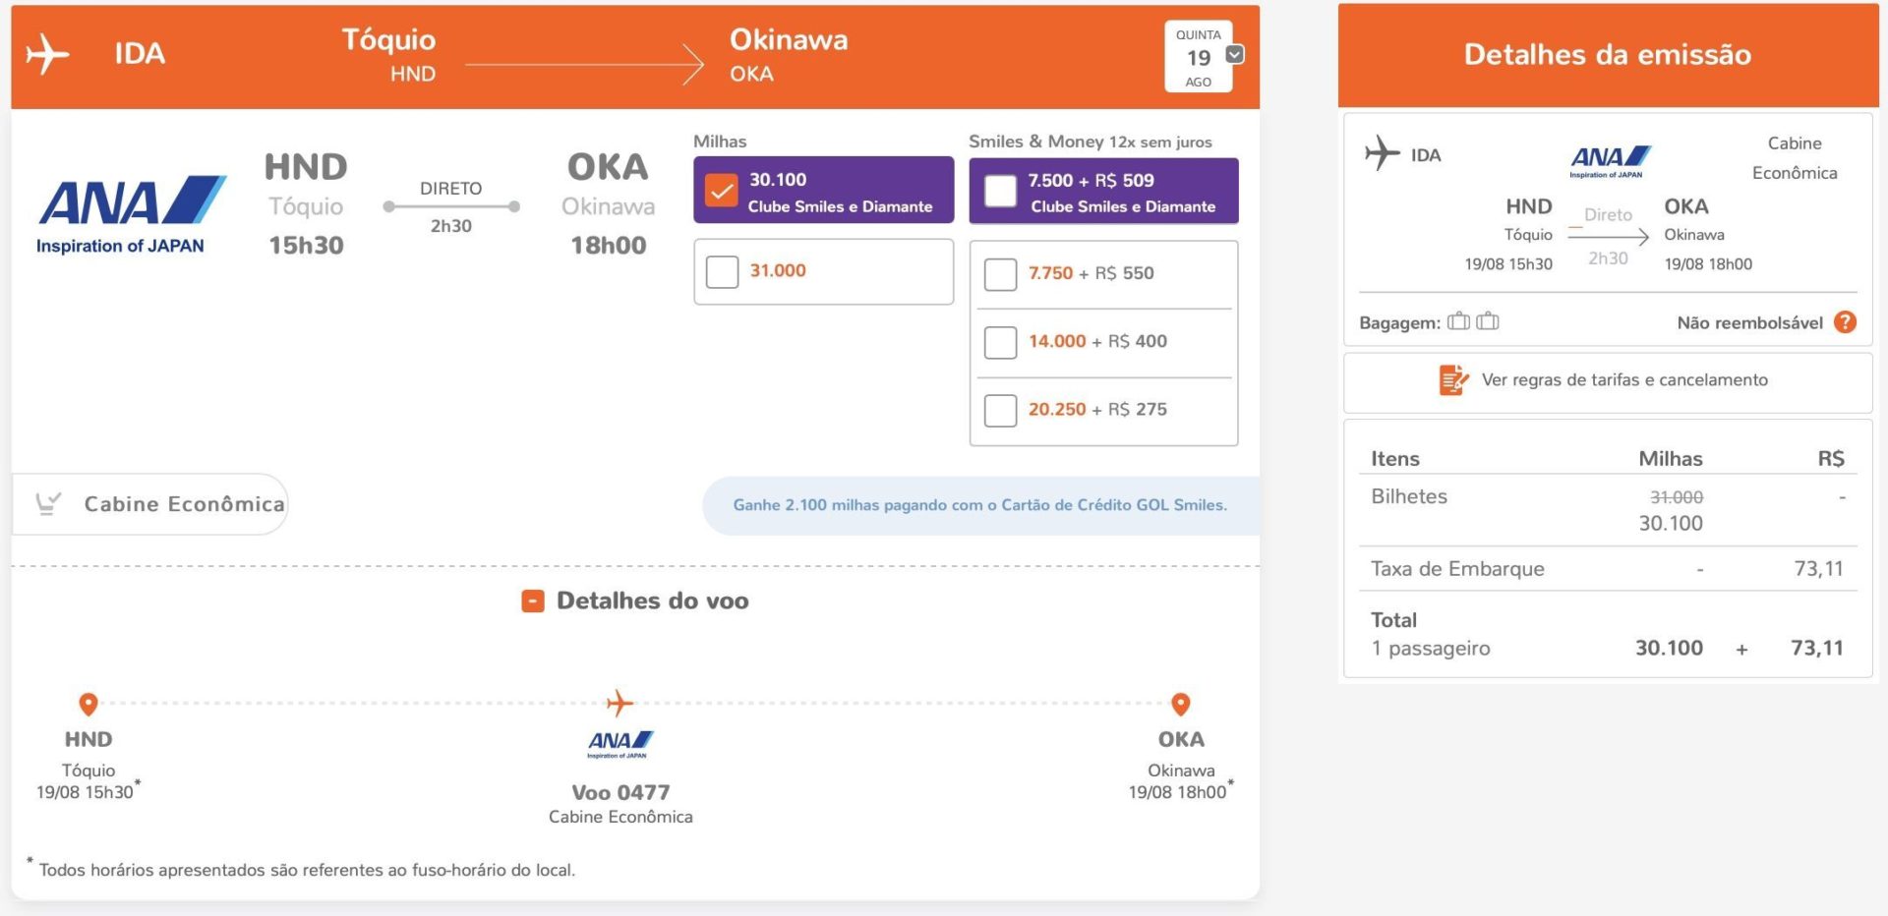Click the baggage suitcase icons
The height and width of the screenshot is (916, 1888).
[1473, 320]
